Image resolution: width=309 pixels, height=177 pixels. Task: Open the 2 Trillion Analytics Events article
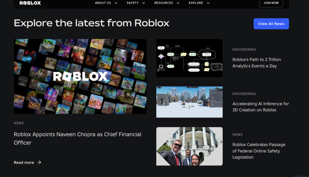[257, 63]
